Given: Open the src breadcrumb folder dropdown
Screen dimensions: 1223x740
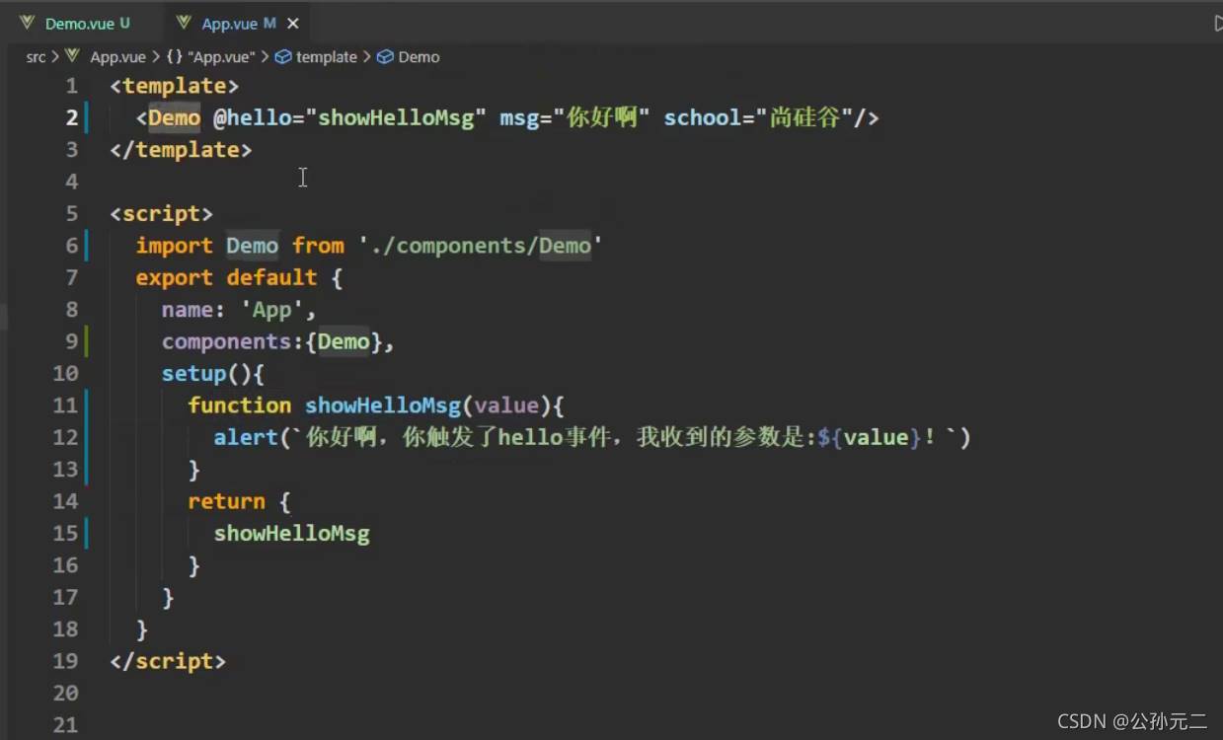Looking at the screenshot, I should coord(36,57).
